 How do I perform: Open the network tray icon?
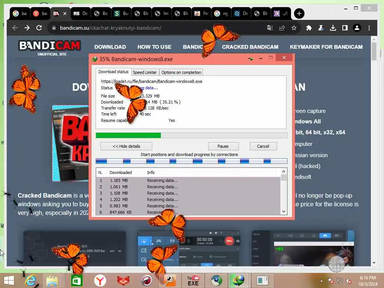tap(340, 281)
